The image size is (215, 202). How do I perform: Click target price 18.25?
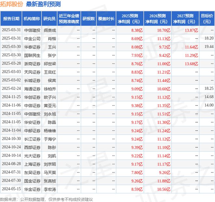click(209, 88)
